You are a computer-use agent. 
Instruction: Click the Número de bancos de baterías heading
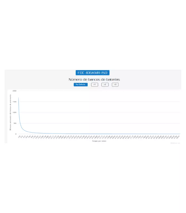click(94, 79)
